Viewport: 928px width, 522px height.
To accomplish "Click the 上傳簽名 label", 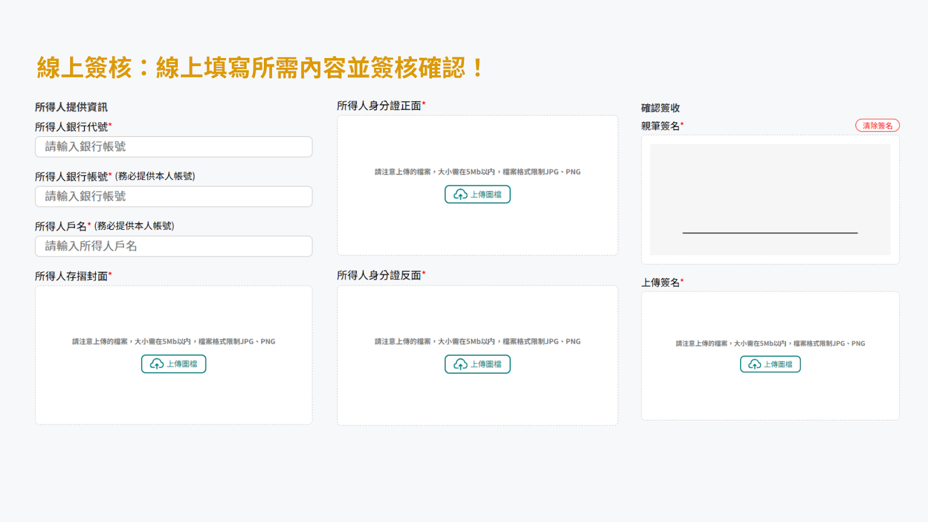I will 662,282.
